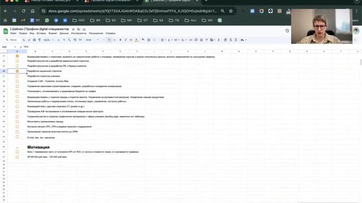Open the Merge cells dropdown

click(155, 40)
